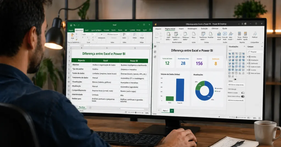Open Power BI's Modelagem tab
The height and width of the screenshot is (147, 281).
[x=192, y=29]
